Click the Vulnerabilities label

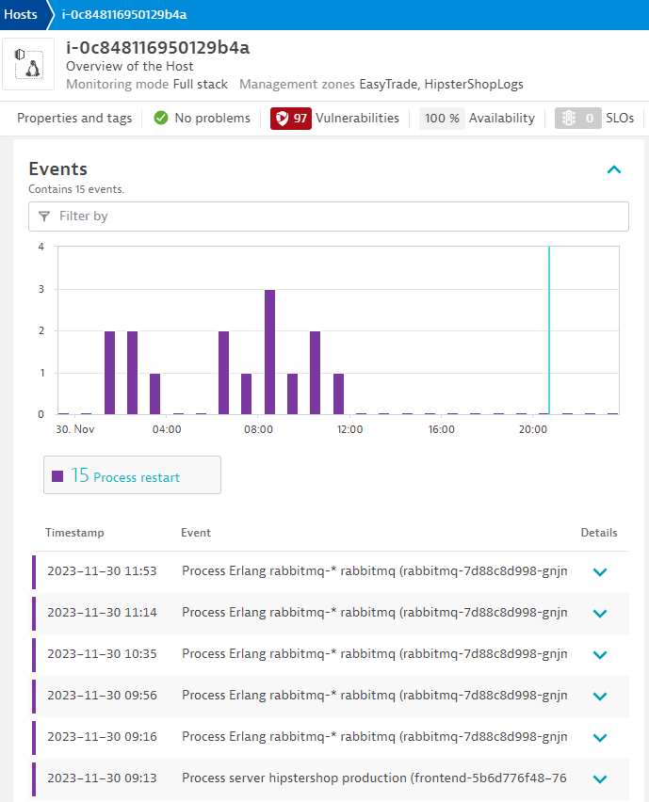357,119
